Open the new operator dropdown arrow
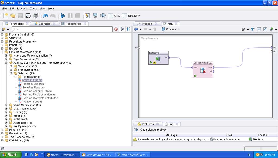Image resolution: width=278 pixels, height=158 pixels. click(x=8, y=29)
